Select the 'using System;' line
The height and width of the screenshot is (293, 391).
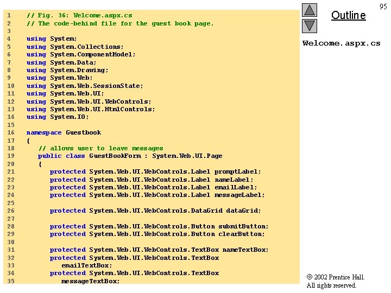pos(52,39)
